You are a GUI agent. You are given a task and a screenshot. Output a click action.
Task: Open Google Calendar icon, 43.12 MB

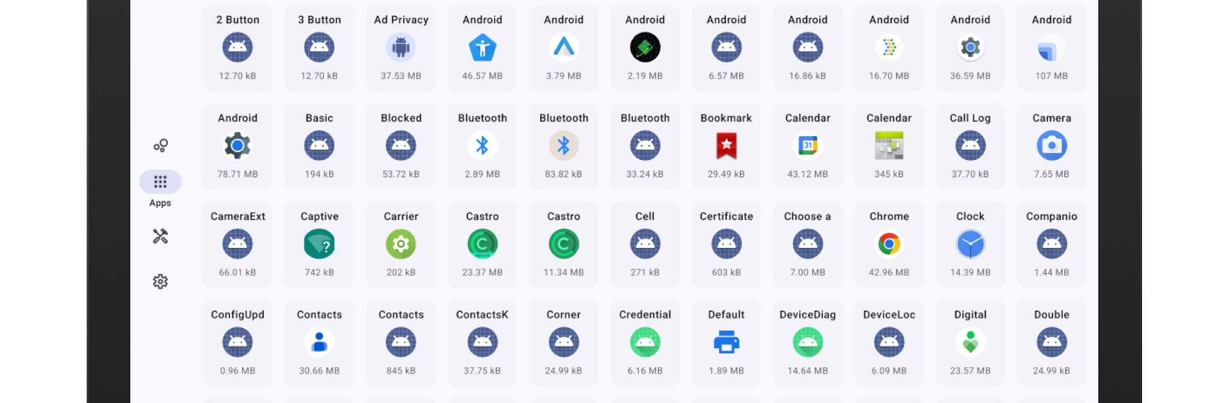pyautogui.click(x=808, y=146)
